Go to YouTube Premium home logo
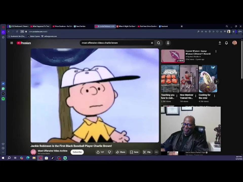 tap(24, 43)
